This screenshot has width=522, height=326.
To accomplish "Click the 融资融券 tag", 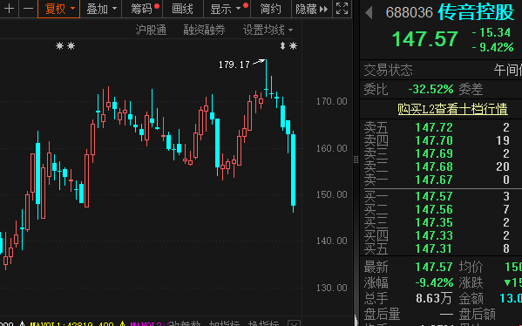I will pyautogui.click(x=204, y=31).
